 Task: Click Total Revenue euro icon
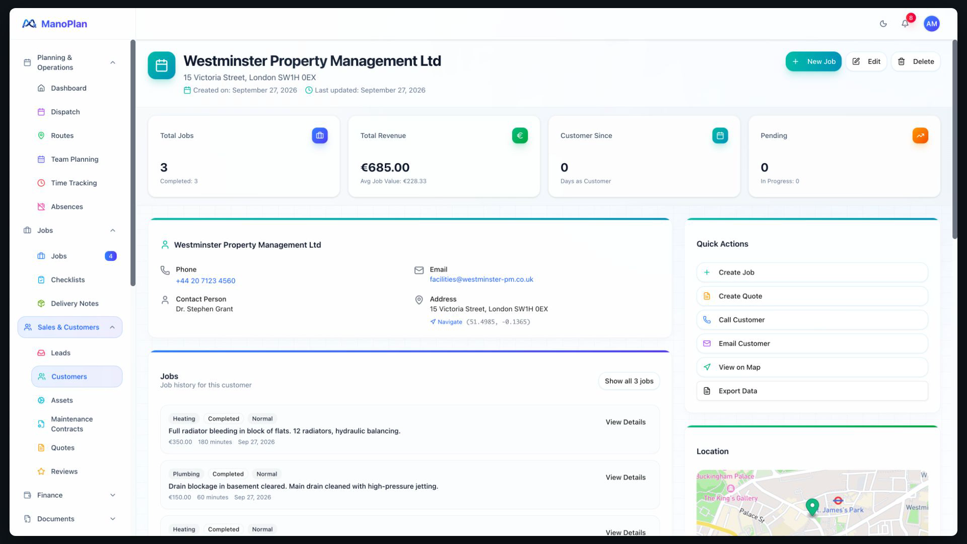click(x=520, y=135)
